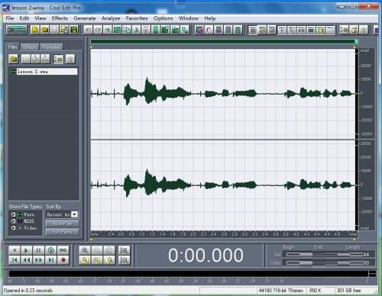382x296 pixels.
Task: Toggle spectral view with the purple toolbar icon
Action: (x=199, y=30)
